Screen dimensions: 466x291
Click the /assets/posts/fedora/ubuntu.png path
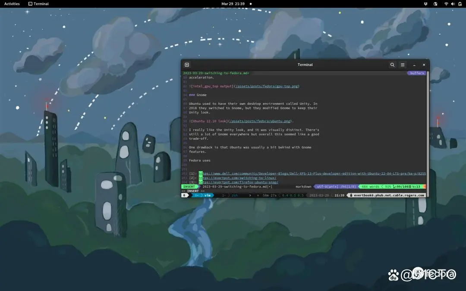(x=260, y=121)
